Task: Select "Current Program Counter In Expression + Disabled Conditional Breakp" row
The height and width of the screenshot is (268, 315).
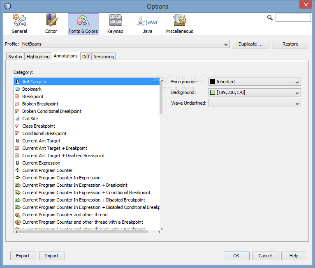Action: [87, 207]
